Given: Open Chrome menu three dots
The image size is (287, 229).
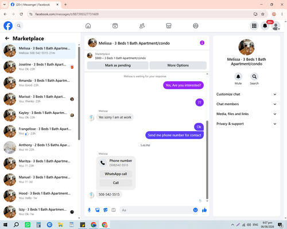Looking at the screenshot, I should coord(282,14).
